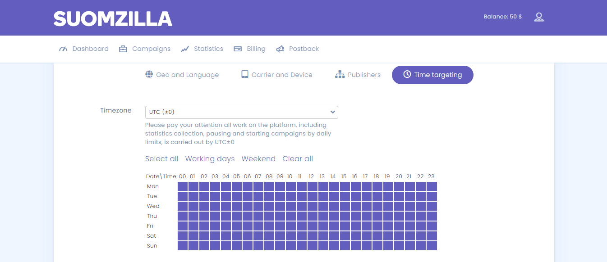This screenshot has width=607, height=262.
Task: Click the Clear all link
Action: click(x=298, y=158)
